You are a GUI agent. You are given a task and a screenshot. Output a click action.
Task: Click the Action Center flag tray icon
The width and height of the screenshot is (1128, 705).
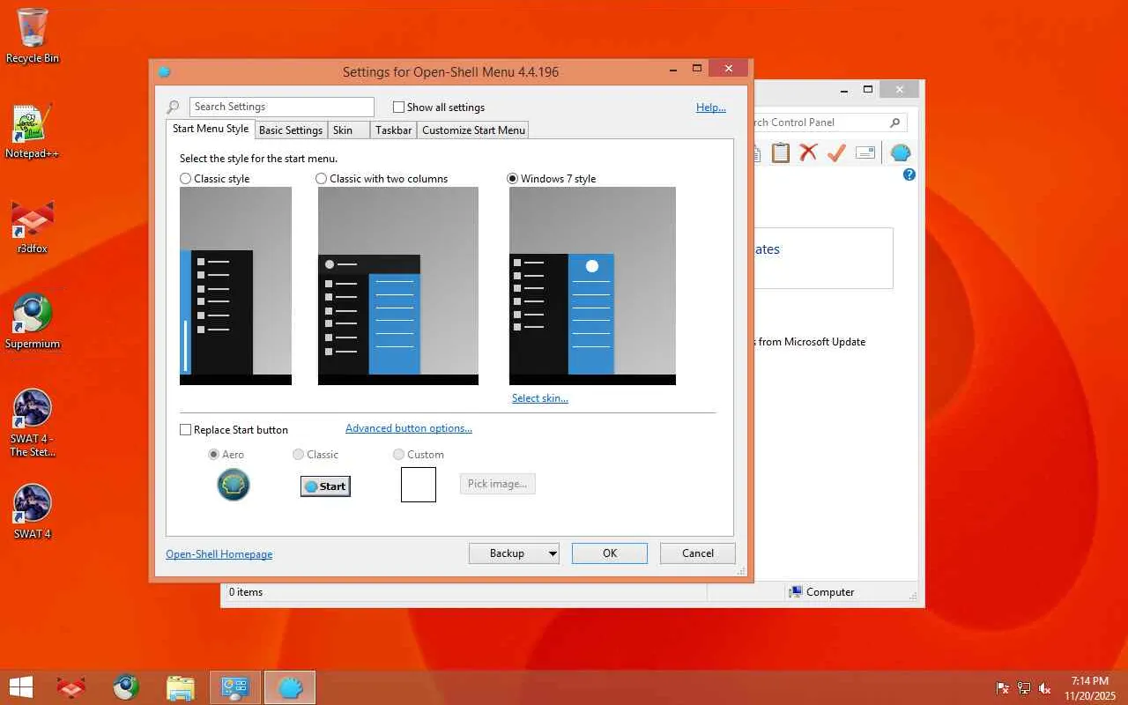[x=1003, y=688]
